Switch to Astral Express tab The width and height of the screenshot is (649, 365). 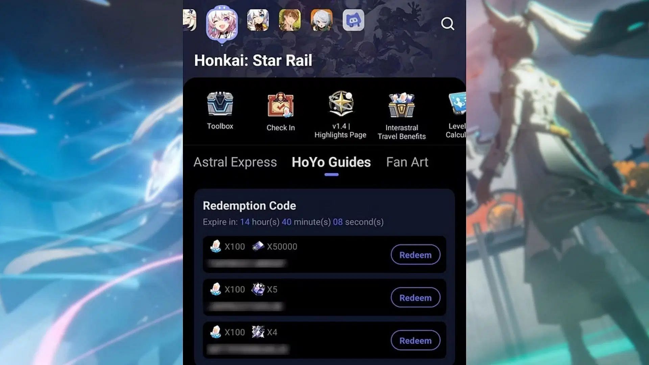pyautogui.click(x=235, y=162)
